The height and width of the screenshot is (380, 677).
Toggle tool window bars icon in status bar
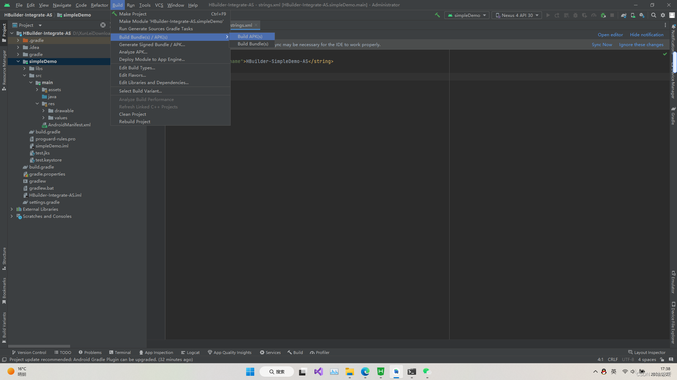click(4, 360)
